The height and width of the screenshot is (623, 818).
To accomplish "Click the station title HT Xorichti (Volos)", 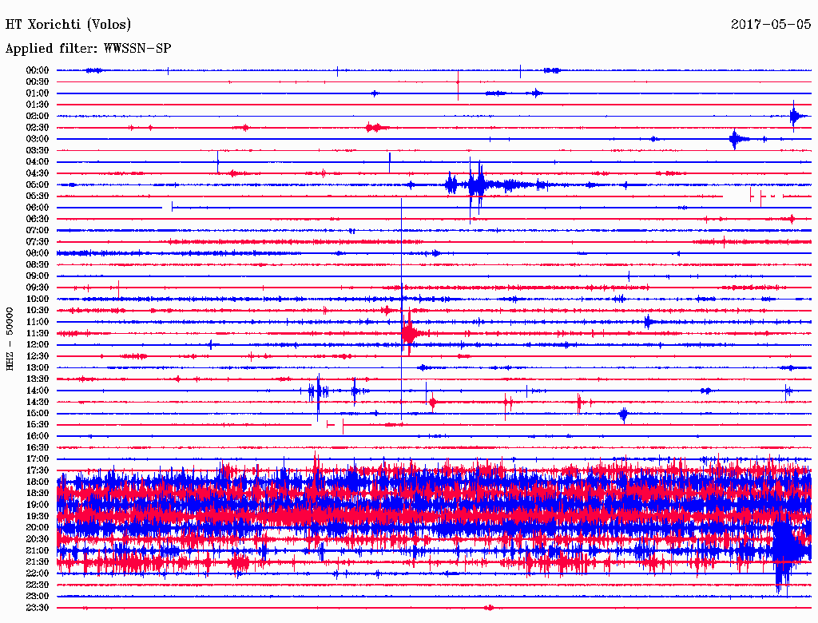I will coord(68,25).
